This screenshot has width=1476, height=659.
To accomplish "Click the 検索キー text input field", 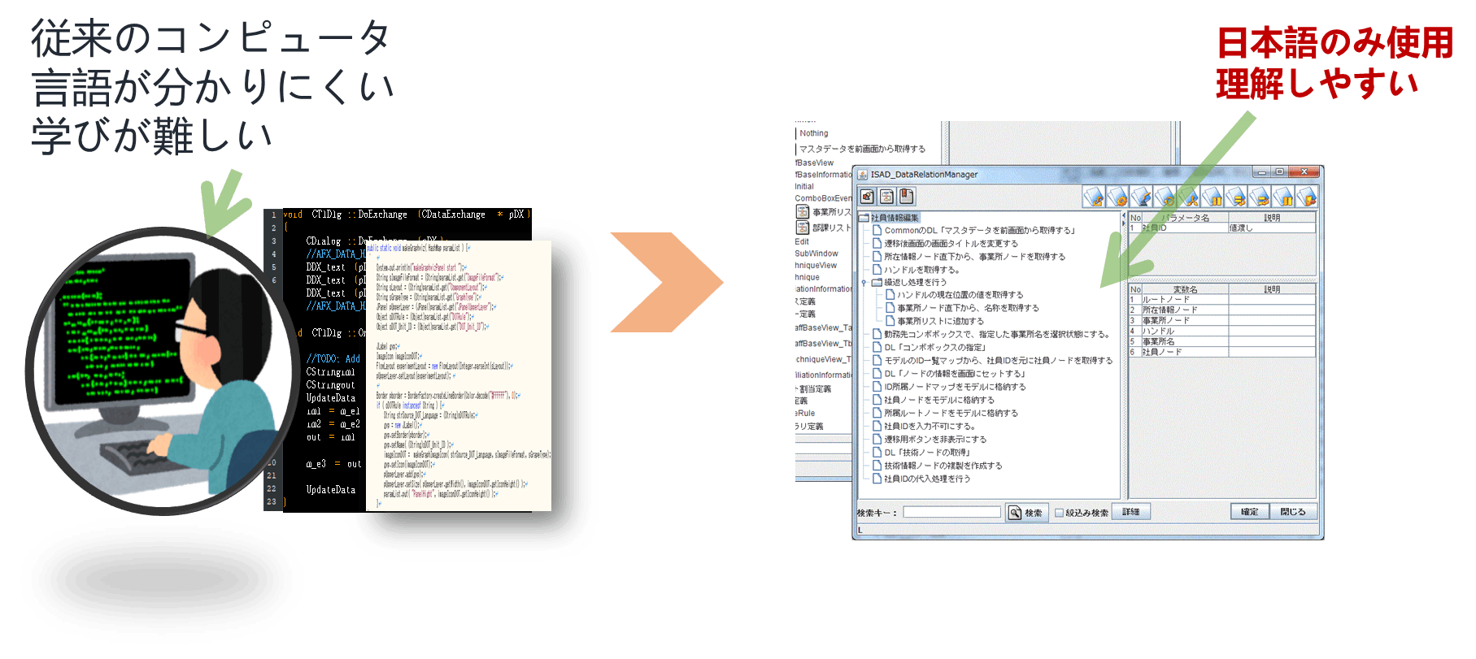I will 951,513.
